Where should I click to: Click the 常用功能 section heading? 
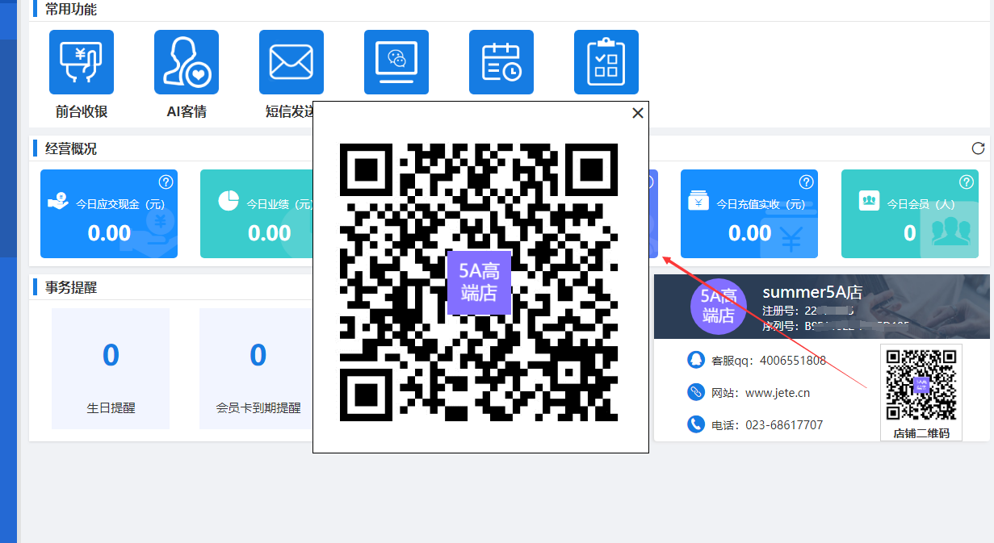point(71,10)
